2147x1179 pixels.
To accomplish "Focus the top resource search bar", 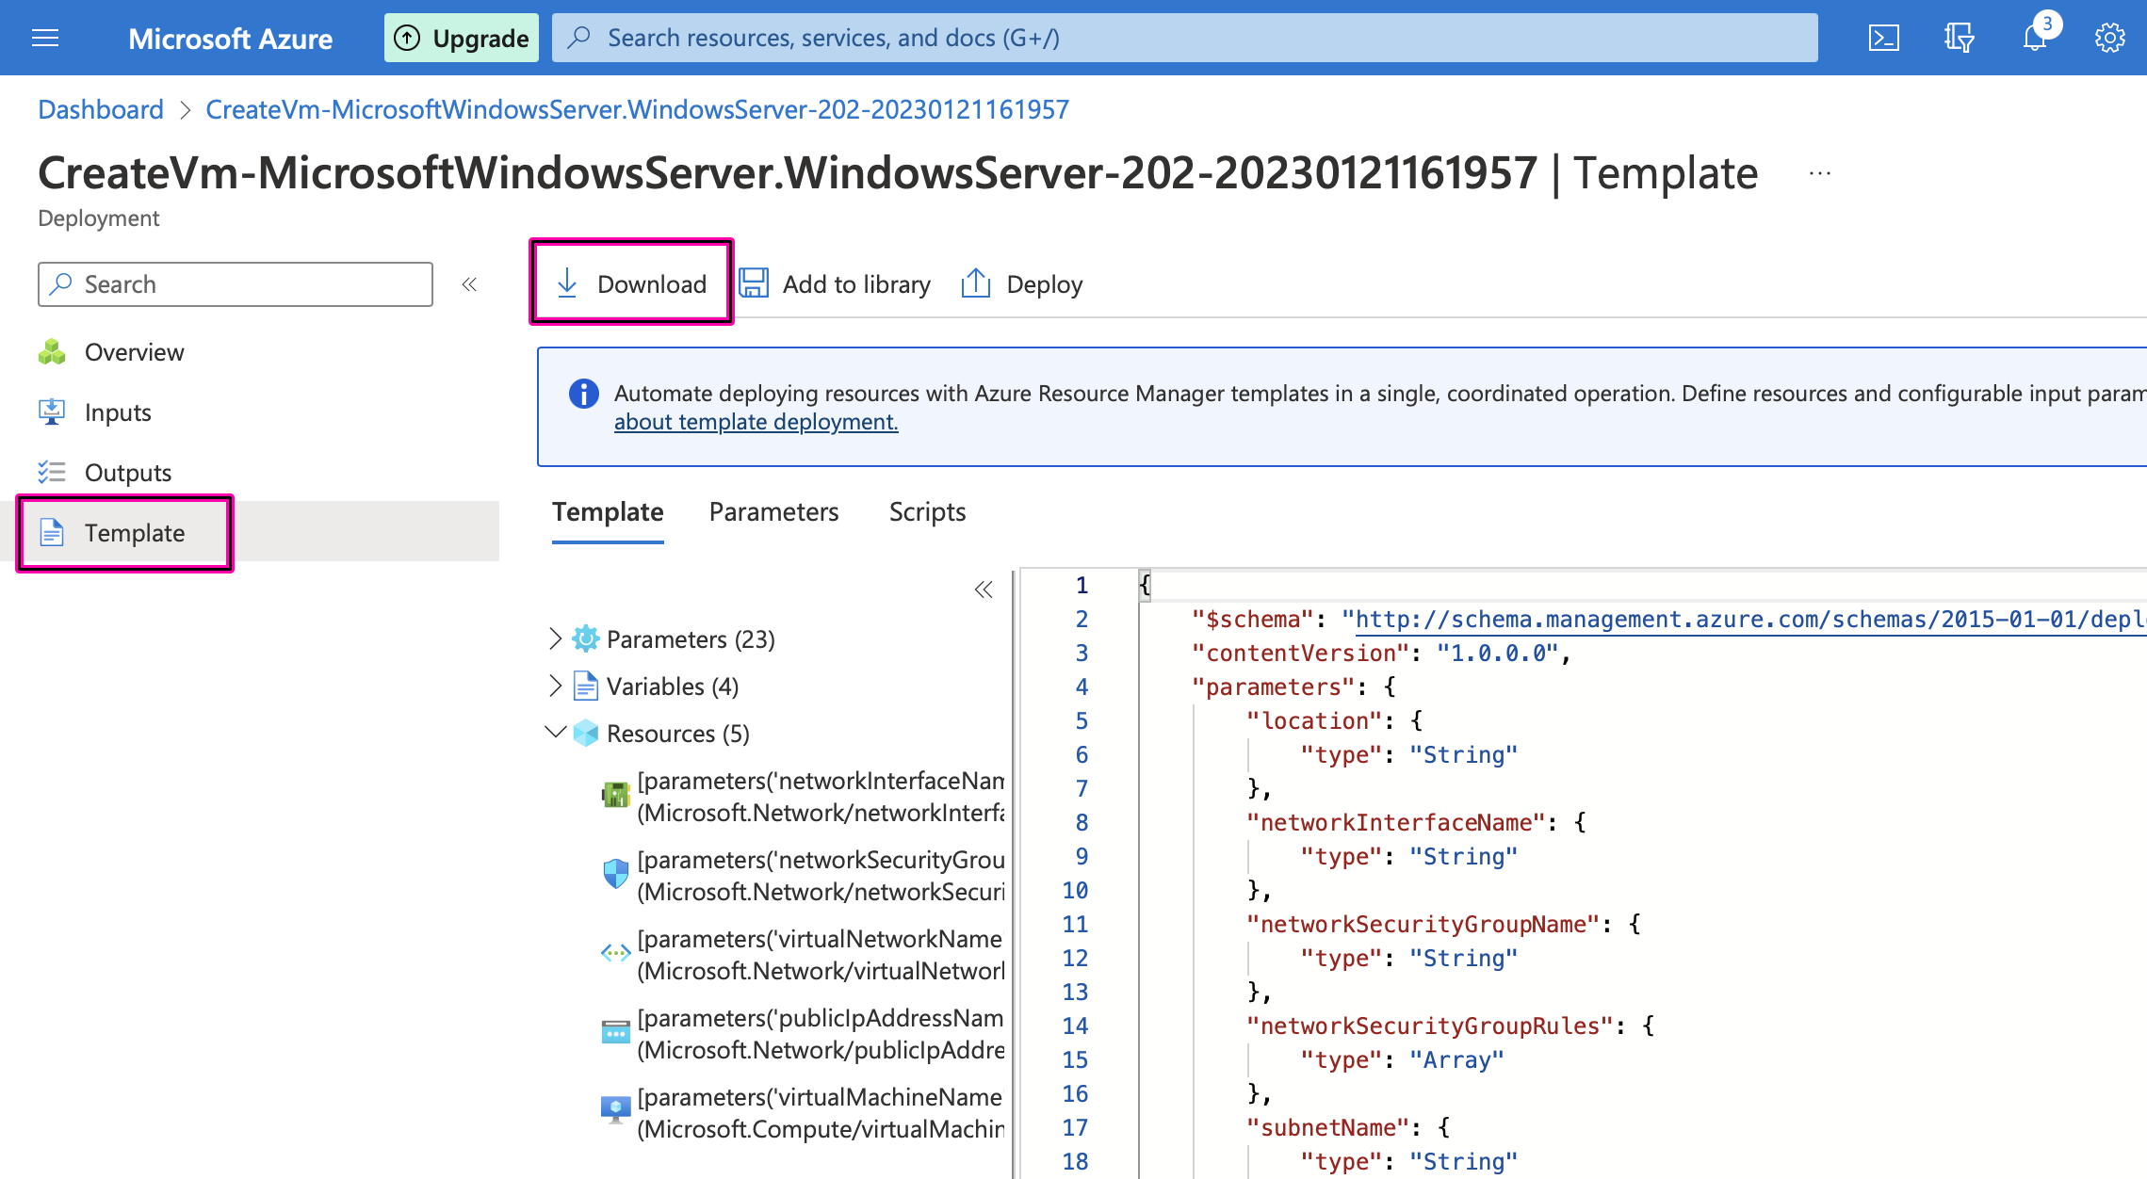I will tap(1184, 38).
